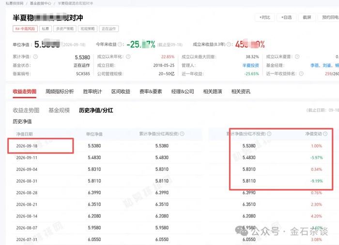Switch to 周频指标分析 tab
Screen dimensions: 339x245
(x=60, y=92)
